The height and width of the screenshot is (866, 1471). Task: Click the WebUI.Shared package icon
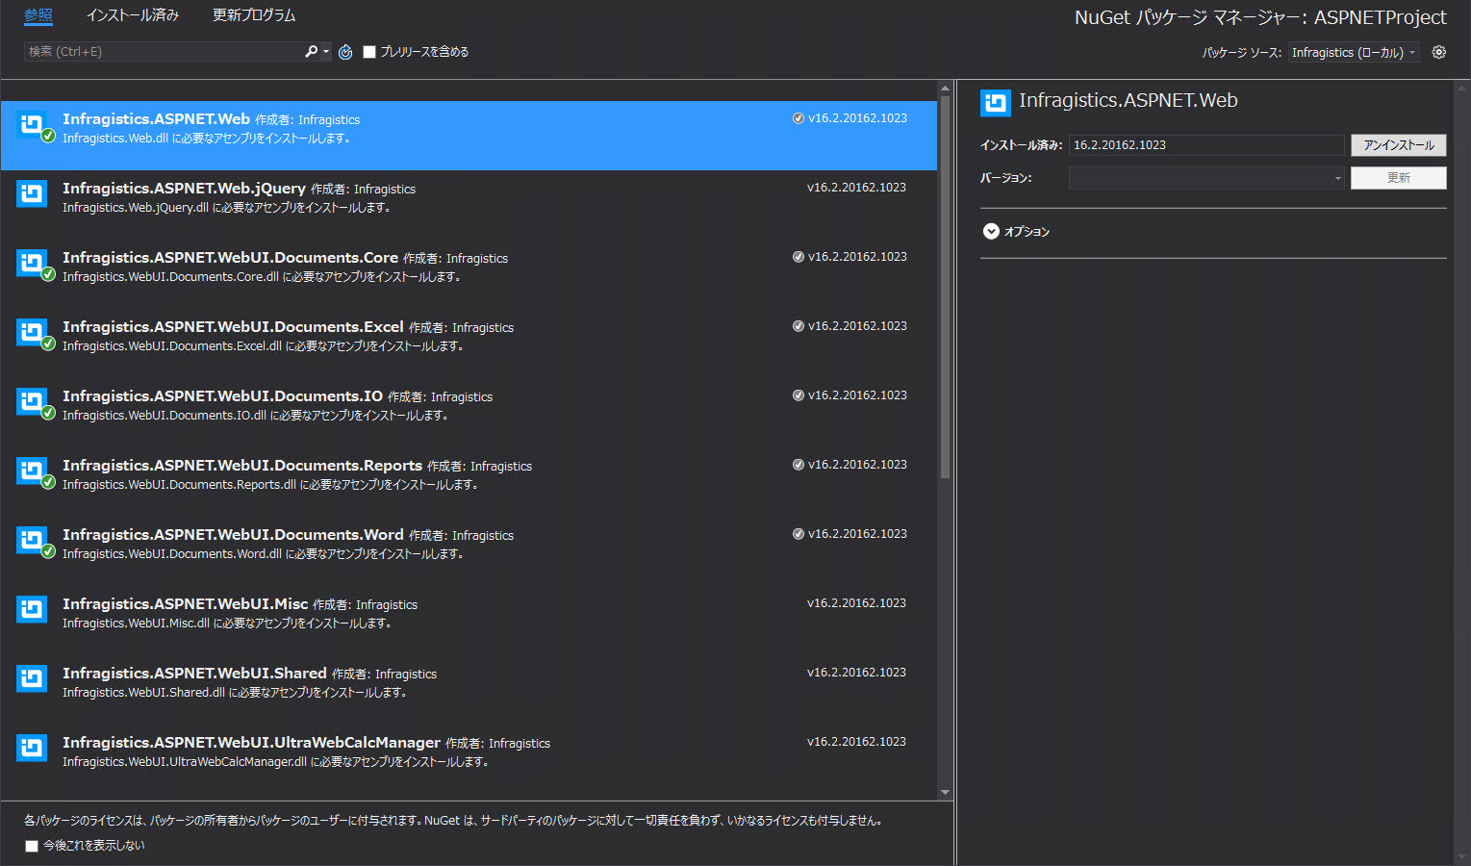coord(32,678)
